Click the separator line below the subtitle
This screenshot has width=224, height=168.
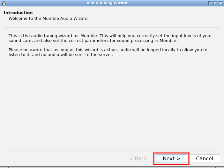(x=112, y=28)
